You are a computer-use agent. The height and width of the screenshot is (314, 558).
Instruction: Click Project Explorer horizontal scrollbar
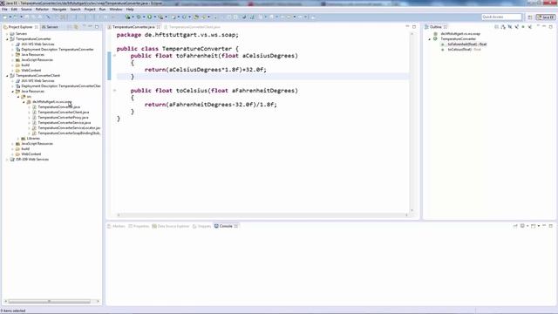coord(50,302)
